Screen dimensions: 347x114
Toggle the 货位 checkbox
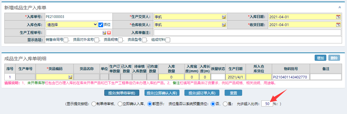[101, 25]
